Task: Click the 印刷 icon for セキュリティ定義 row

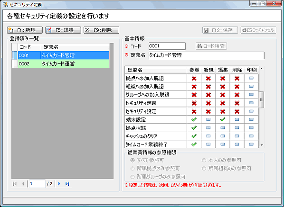Action: tap(251, 103)
